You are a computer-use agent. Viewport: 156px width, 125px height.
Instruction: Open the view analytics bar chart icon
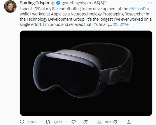(99, 122)
